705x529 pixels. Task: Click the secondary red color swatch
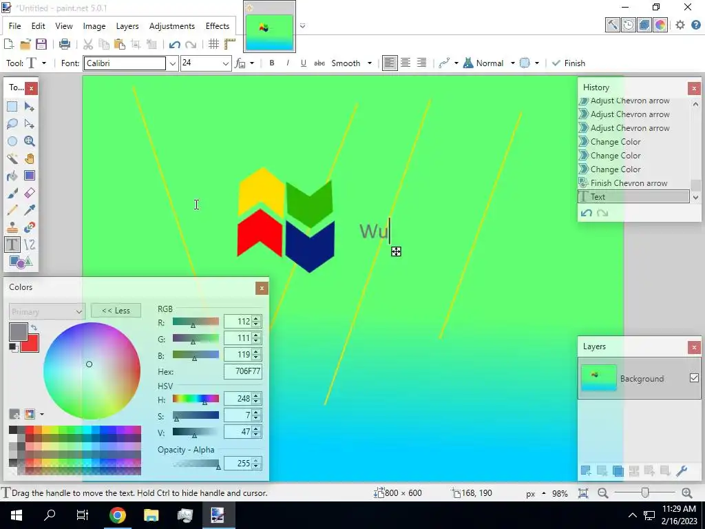click(33, 344)
